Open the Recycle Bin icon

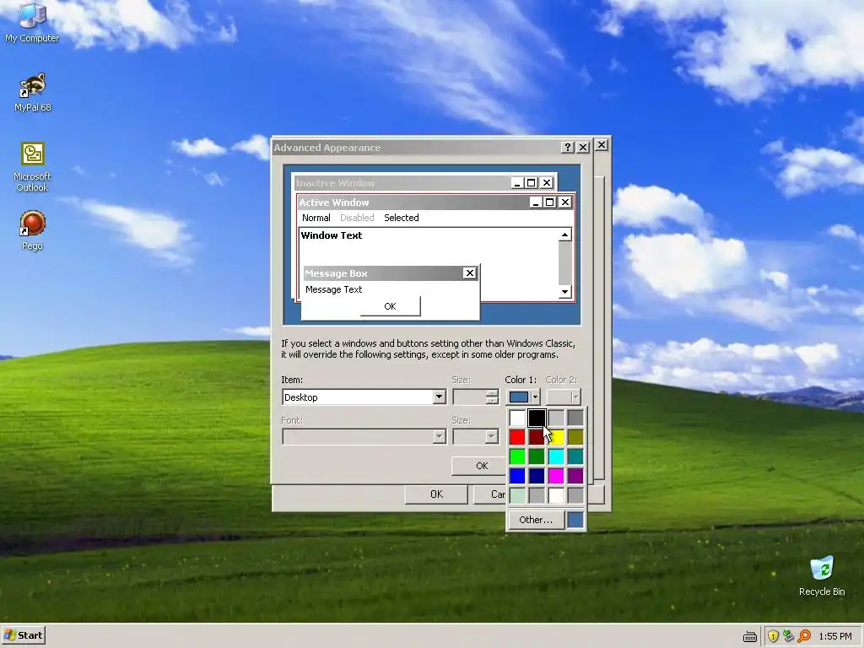point(822,575)
